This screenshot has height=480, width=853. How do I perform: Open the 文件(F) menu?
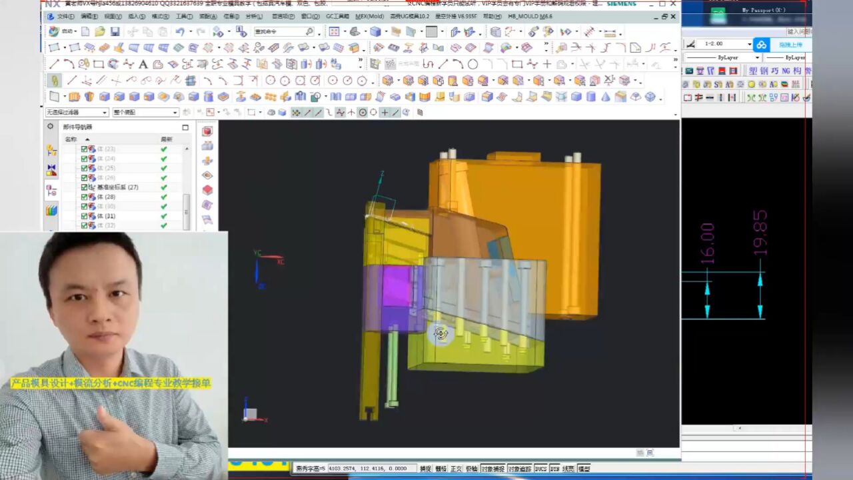(65, 16)
